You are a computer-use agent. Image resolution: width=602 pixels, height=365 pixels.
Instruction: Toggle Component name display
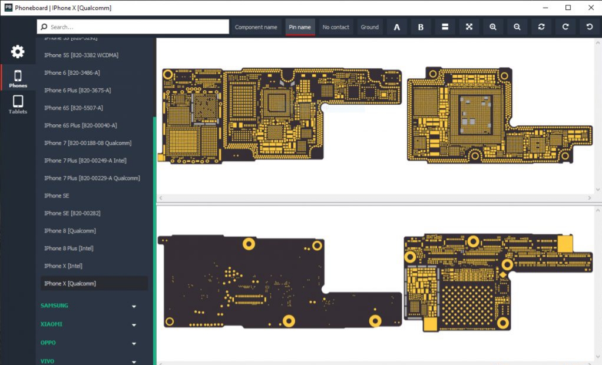(256, 27)
